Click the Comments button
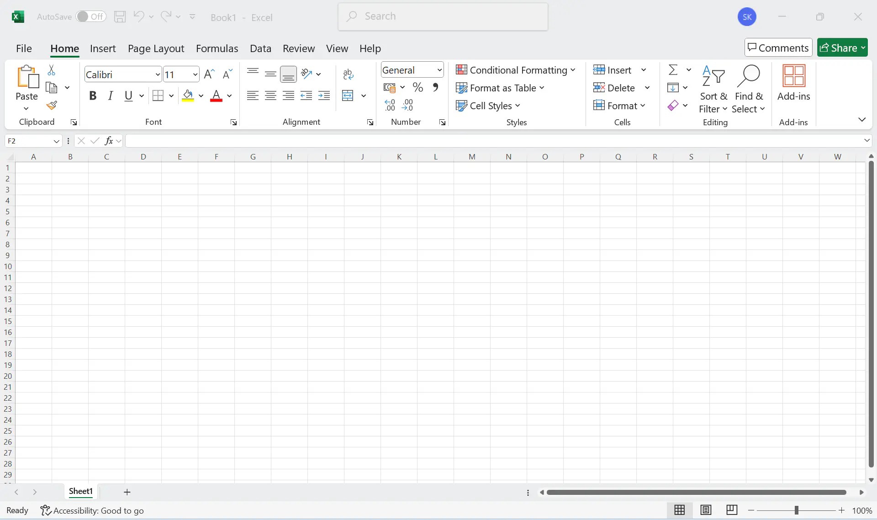The width and height of the screenshot is (877, 520). [778, 48]
